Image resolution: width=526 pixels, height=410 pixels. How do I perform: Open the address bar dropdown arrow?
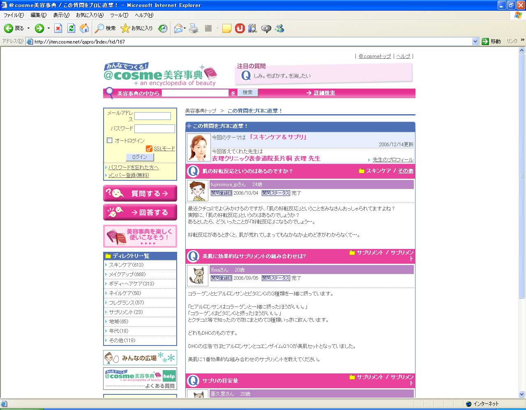click(475, 41)
